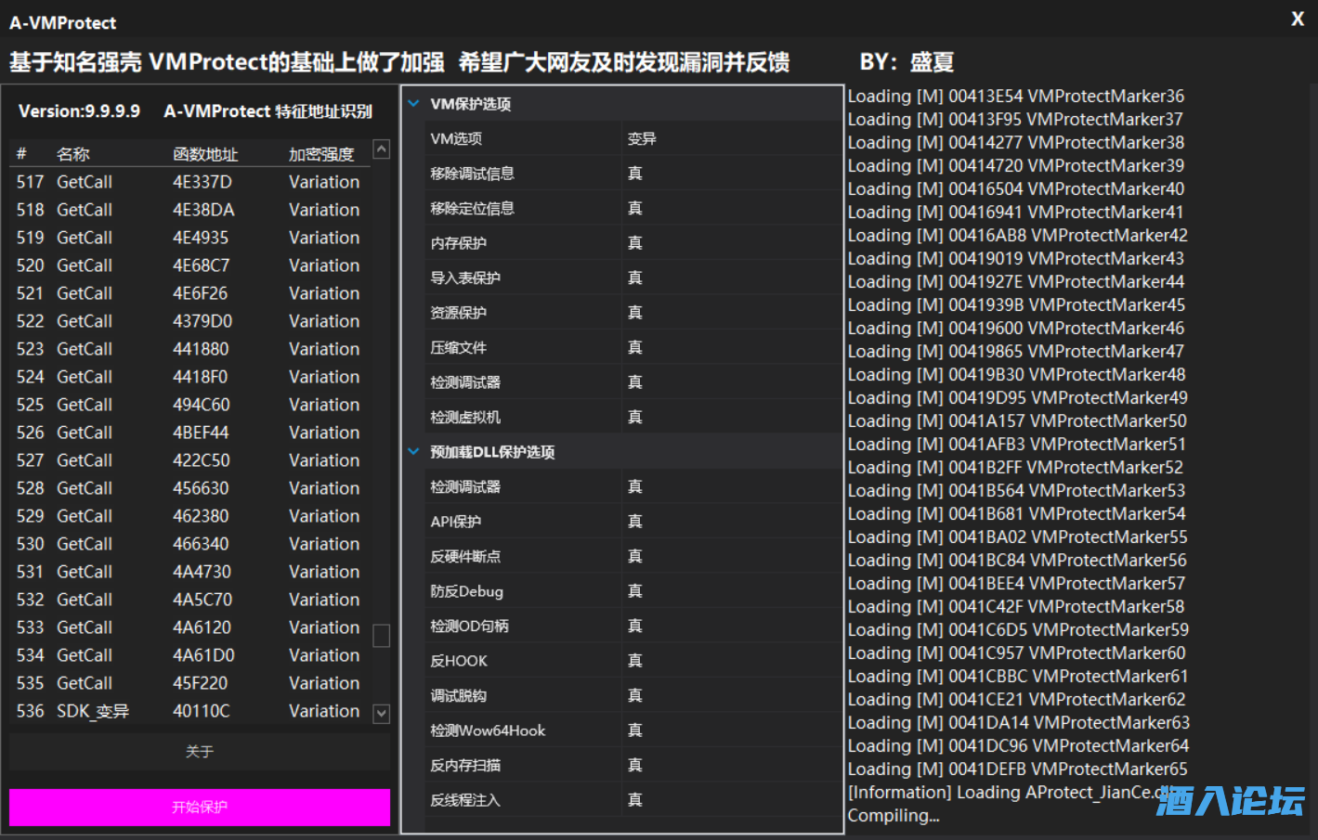Viewport: 1318px width, 840px height.
Task: Click the # column header
Action: pyautogui.click(x=21, y=154)
